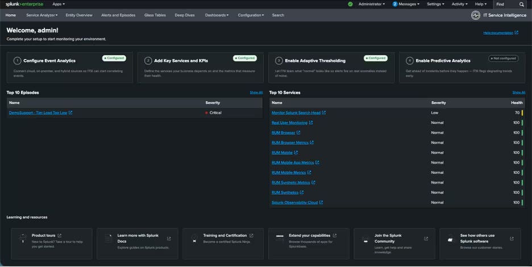The width and height of the screenshot is (532, 267).
Task: Click external link icon on Splunk Docs card
Action: coord(169,239)
